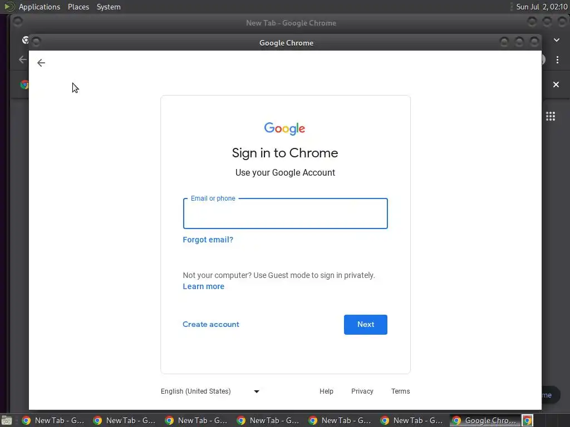The width and height of the screenshot is (570, 427).
Task: Open the Terms link
Action: [x=400, y=391]
